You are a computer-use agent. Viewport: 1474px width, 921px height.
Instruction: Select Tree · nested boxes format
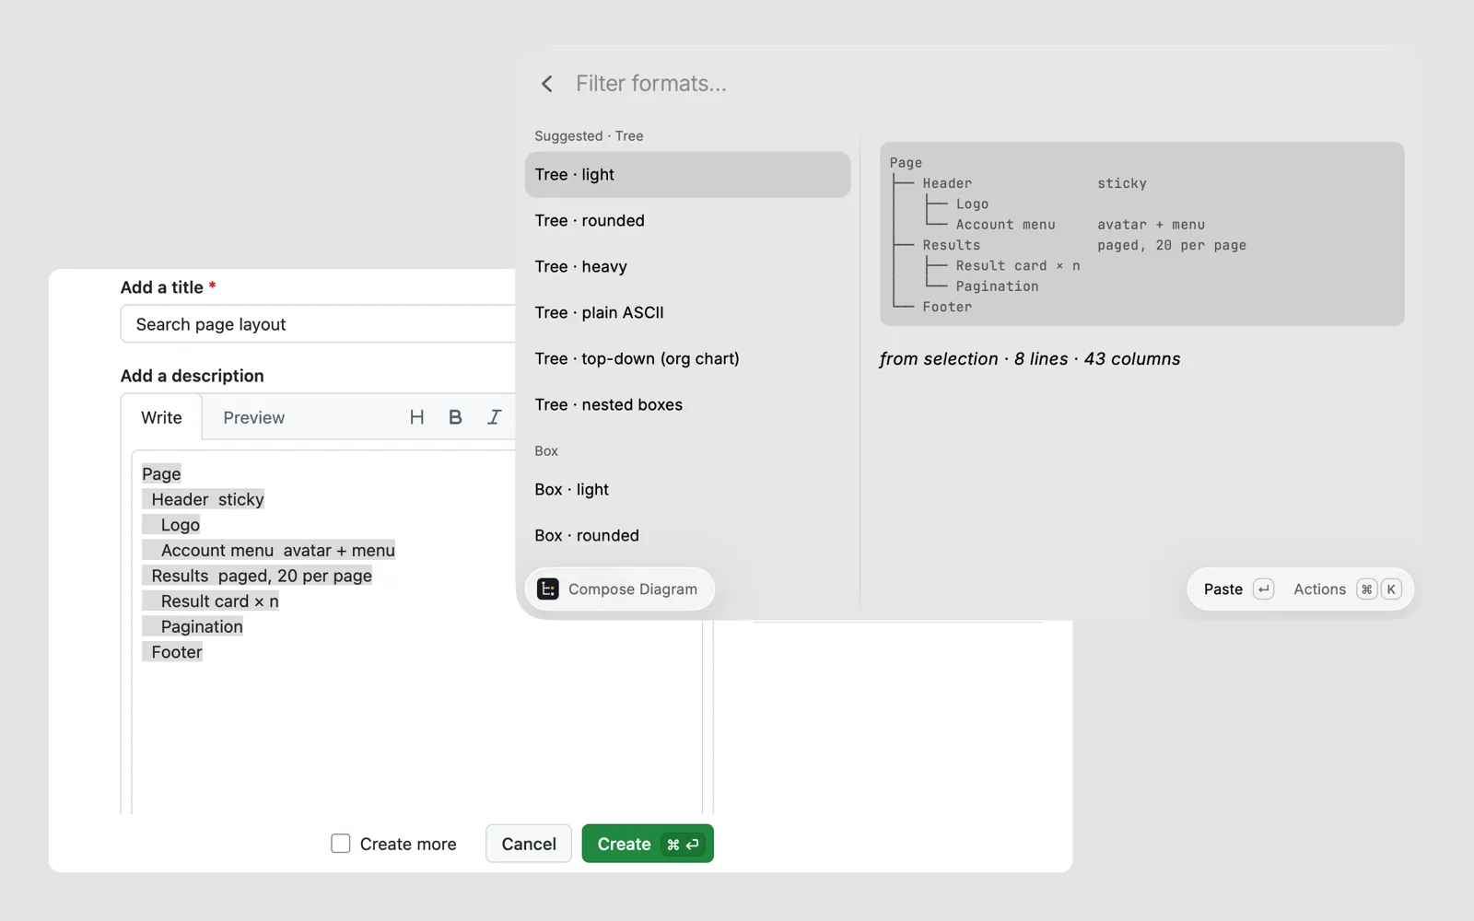point(687,405)
